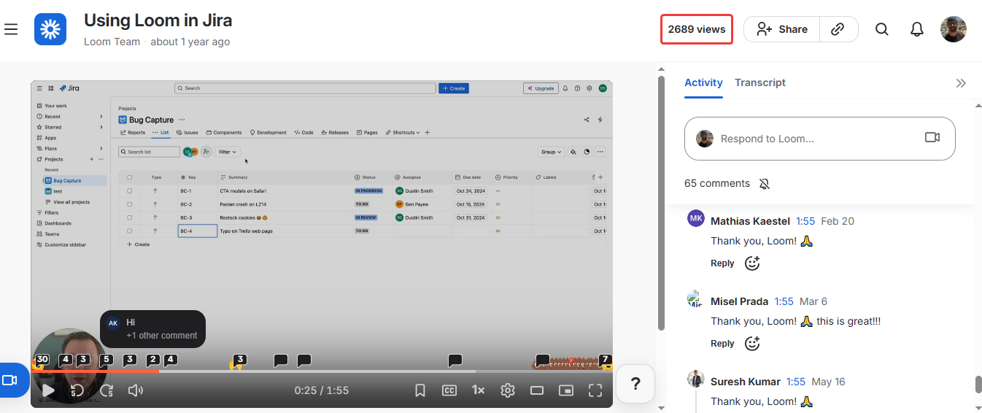982x413 pixels.
Task: Enter fullscreen video mode
Action: [595, 390]
